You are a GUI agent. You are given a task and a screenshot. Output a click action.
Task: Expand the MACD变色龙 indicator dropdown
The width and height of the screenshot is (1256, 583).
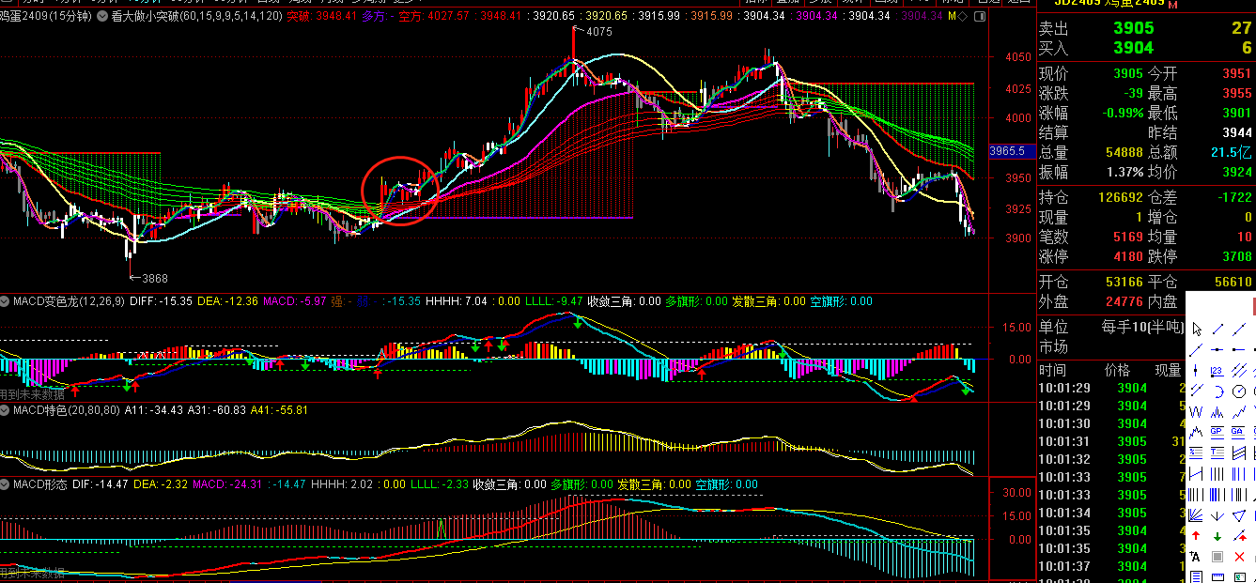pyautogui.click(x=6, y=301)
